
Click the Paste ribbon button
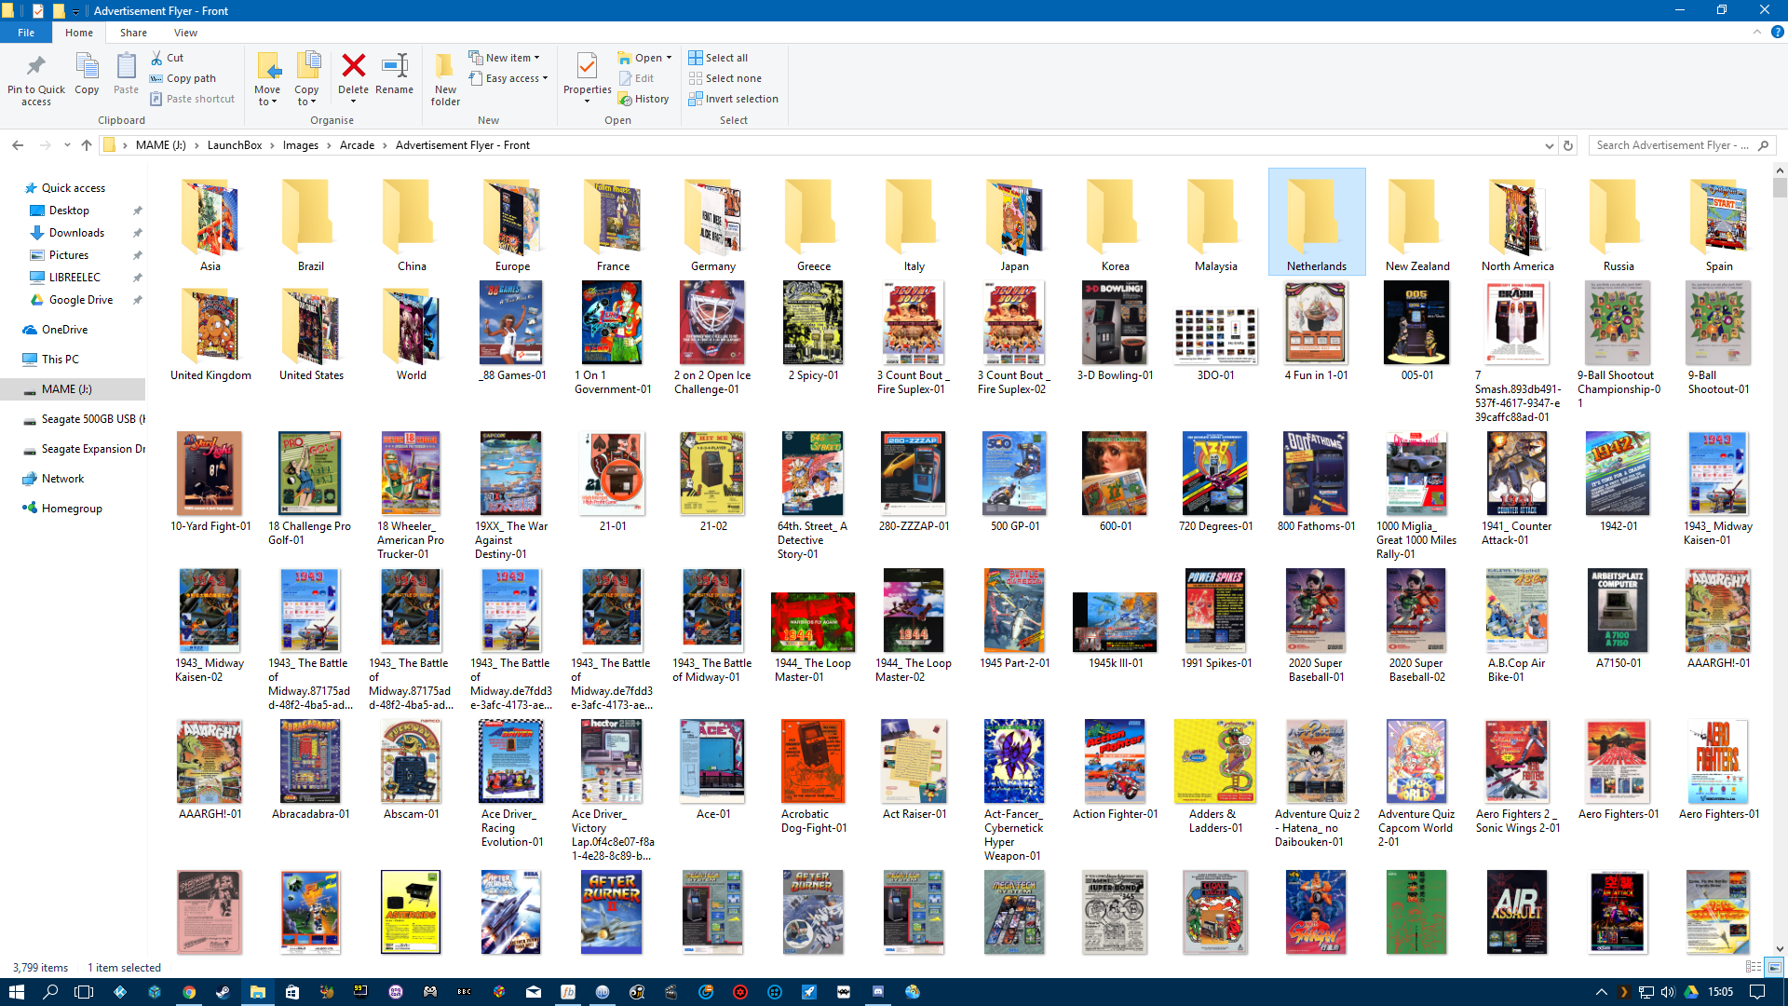point(126,74)
